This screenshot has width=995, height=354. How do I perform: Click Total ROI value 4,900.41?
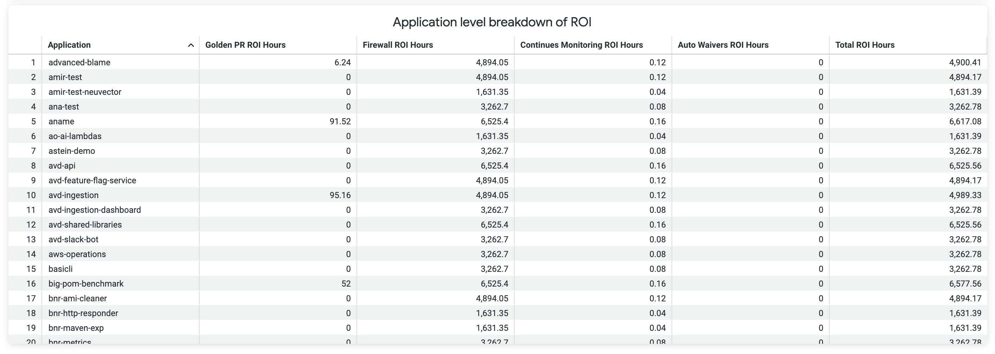(965, 63)
